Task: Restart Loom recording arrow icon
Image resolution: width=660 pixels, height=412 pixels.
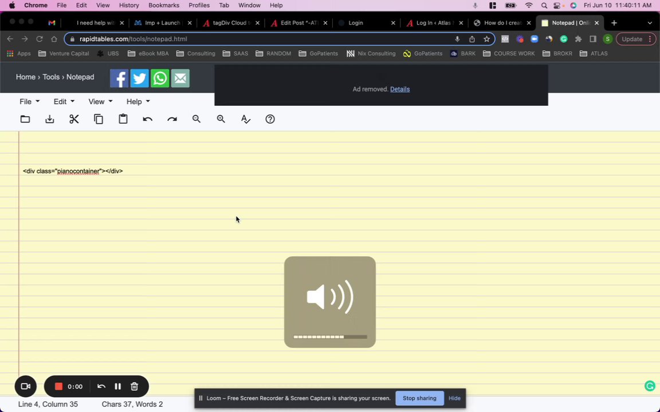Action: tap(101, 386)
